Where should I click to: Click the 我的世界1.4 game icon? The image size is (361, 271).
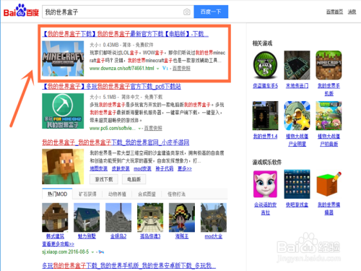point(265,116)
